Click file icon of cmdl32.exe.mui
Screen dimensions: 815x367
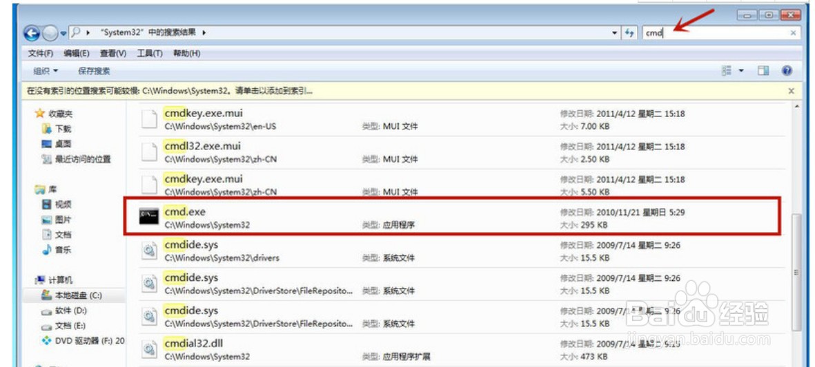[148, 151]
